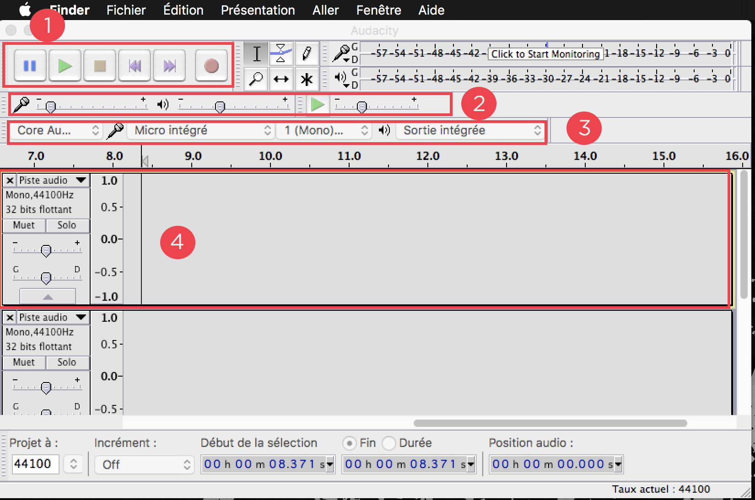Open the project rate stepper arrows
Viewport: 755px width, 500px height.
point(74,464)
